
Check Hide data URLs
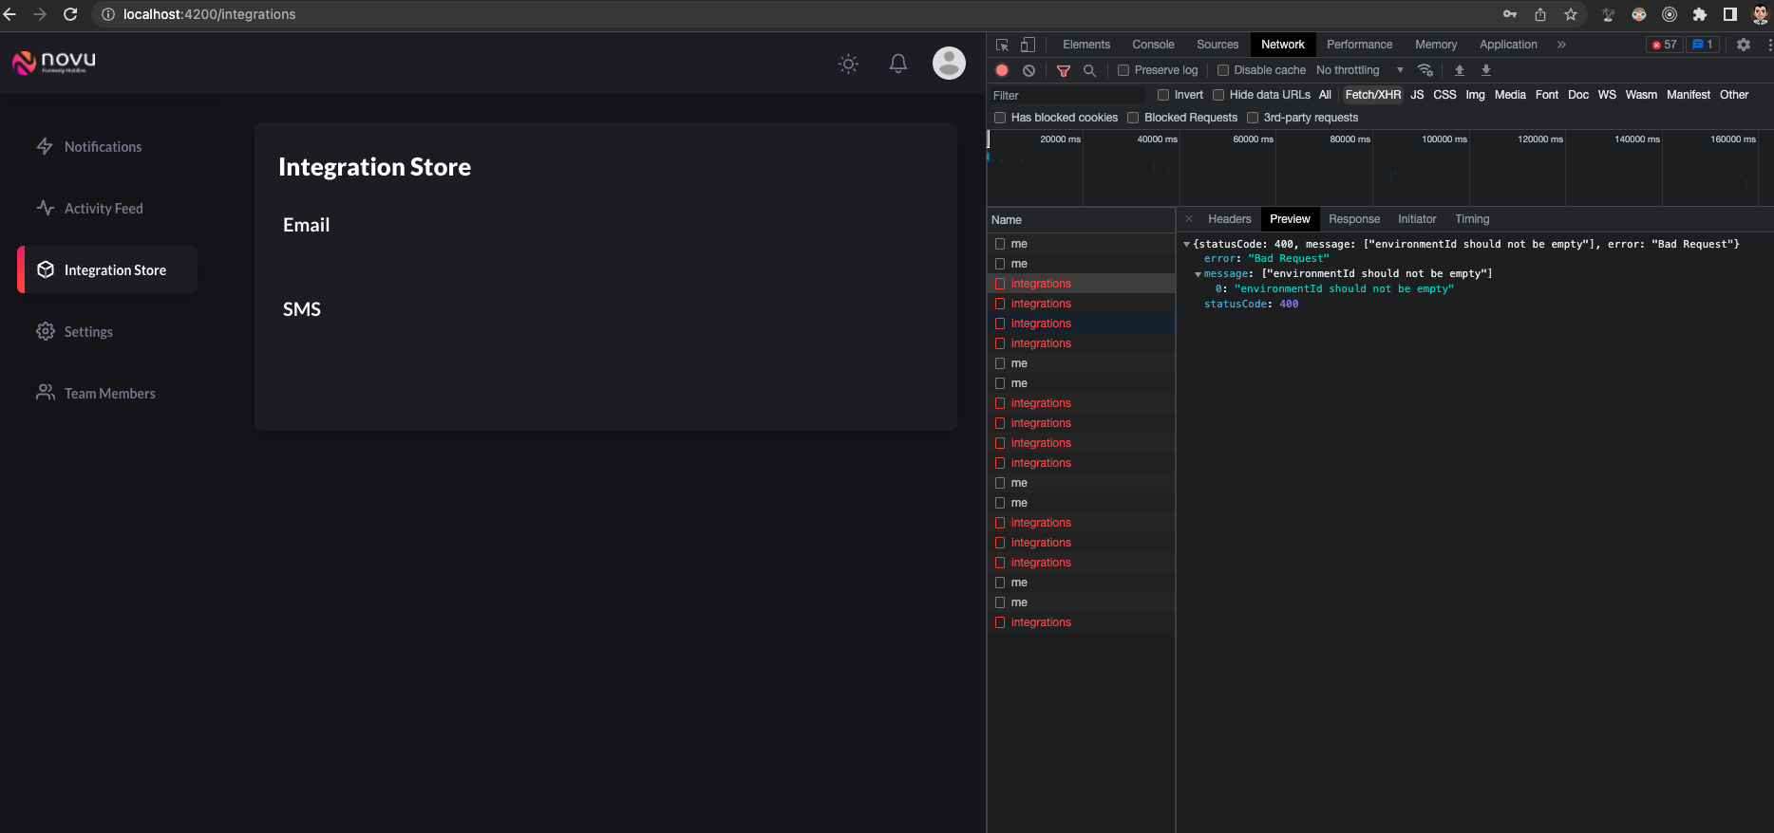[x=1218, y=95]
